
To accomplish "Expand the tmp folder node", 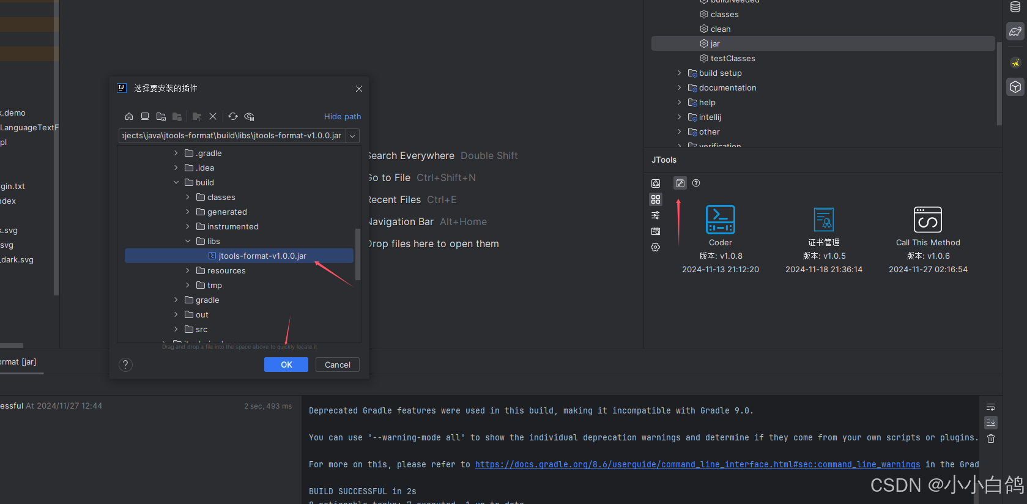I will pos(188,285).
